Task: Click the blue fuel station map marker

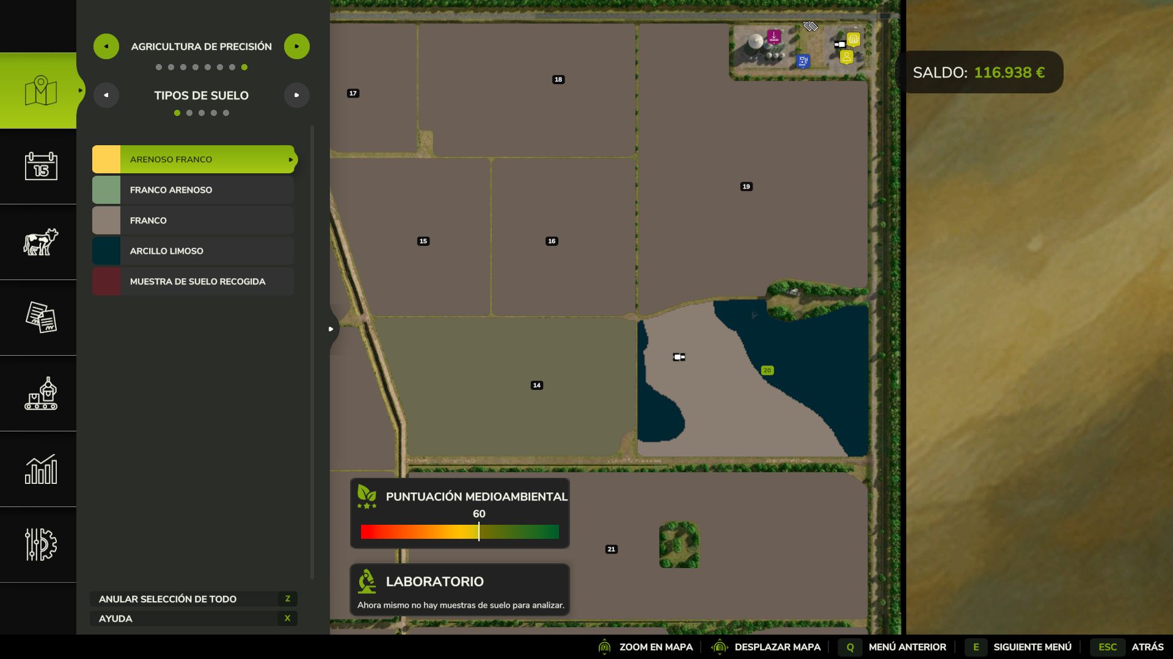Action: pyautogui.click(x=803, y=61)
